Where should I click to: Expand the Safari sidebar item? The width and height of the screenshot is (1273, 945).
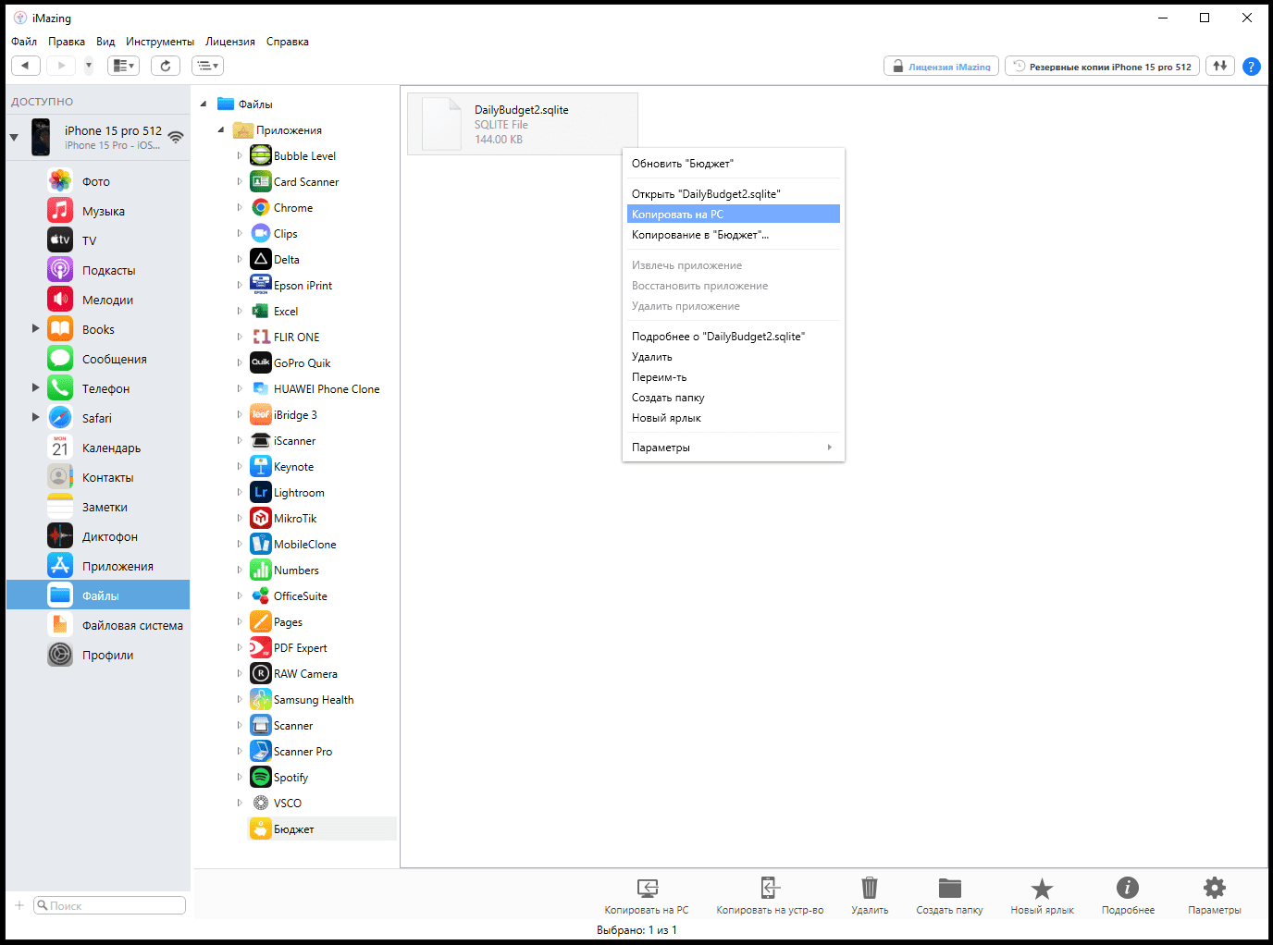pos(36,417)
